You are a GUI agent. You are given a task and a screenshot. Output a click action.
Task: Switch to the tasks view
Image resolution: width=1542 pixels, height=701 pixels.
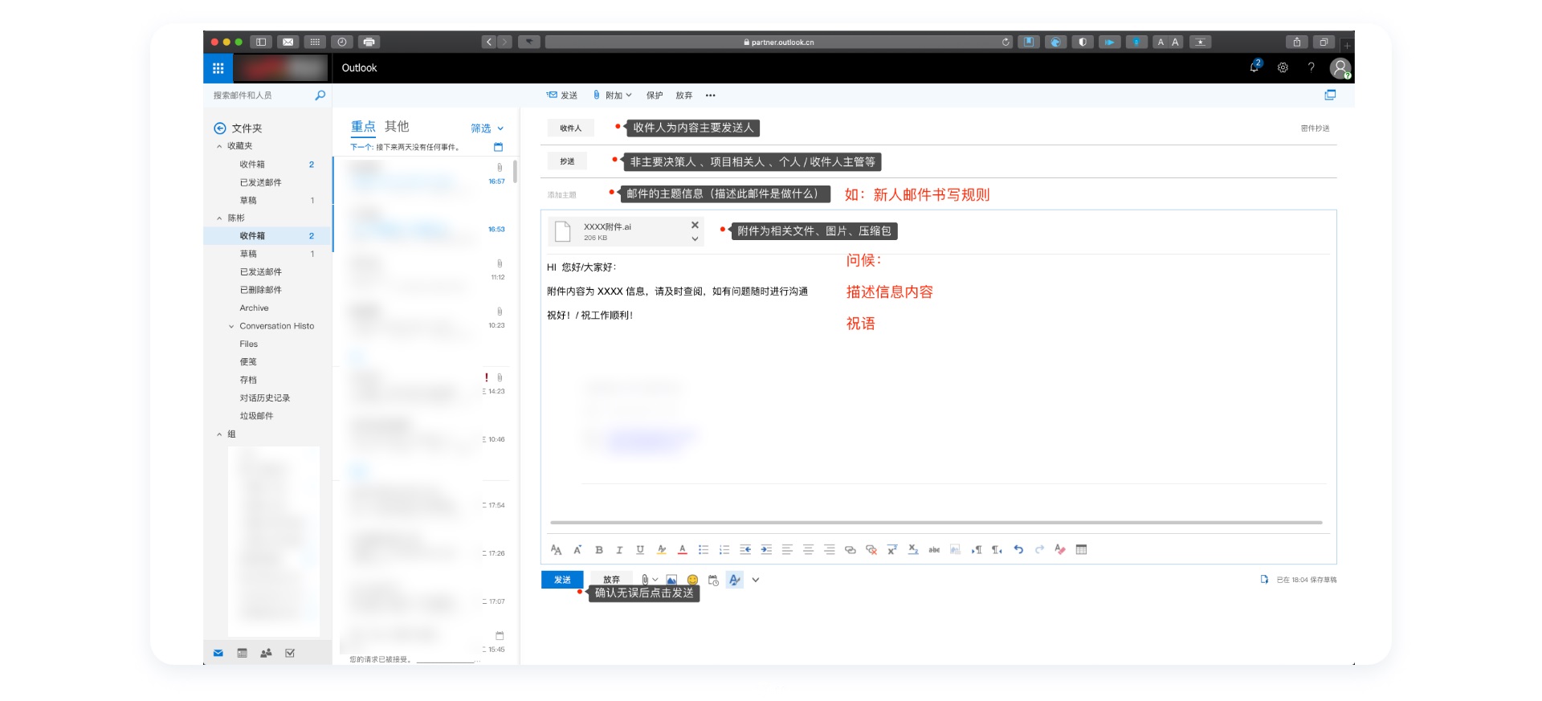click(x=290, y=654)
